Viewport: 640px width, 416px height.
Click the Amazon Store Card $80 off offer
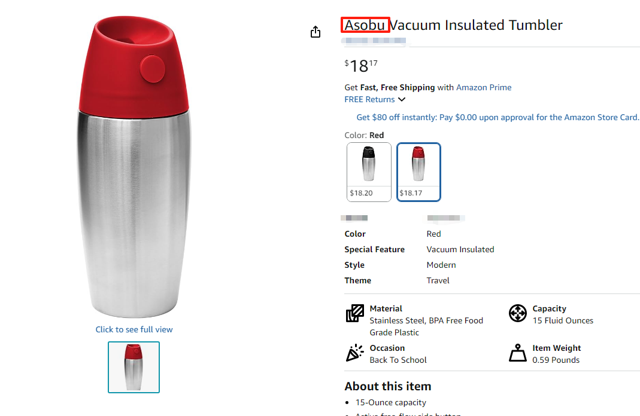coord(498,117)
